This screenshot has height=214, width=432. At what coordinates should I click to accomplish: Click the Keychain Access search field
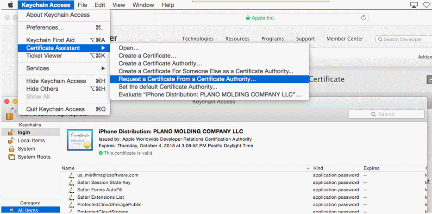[386, 114]
